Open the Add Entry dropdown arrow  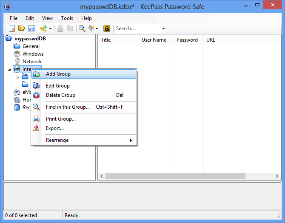(50, 28)
